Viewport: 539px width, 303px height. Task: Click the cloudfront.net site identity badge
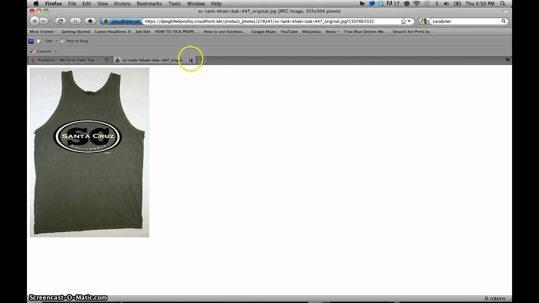(121, 21)
